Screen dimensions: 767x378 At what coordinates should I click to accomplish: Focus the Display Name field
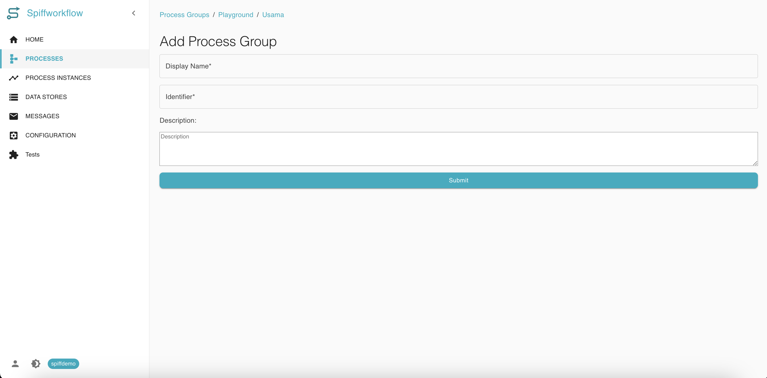point(458,66)
